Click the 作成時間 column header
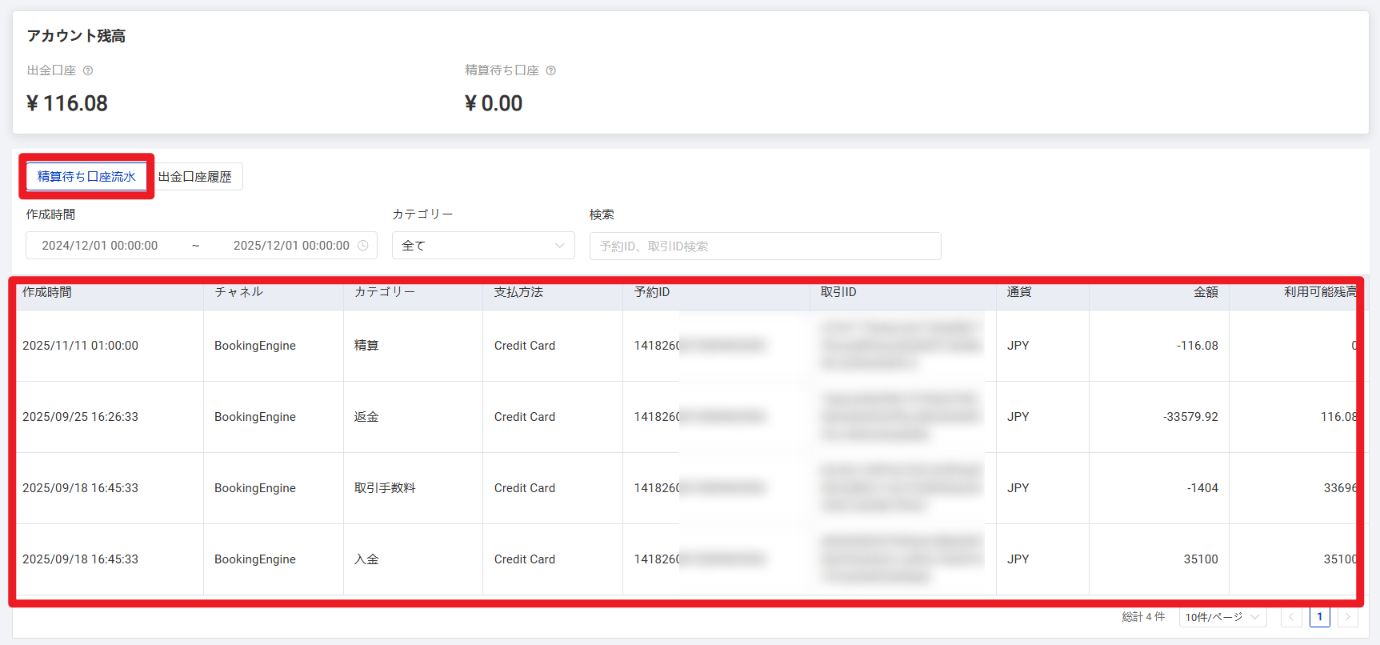This screenshot has height=645, width=1380. pyautogui.click(x=47, y=292)
